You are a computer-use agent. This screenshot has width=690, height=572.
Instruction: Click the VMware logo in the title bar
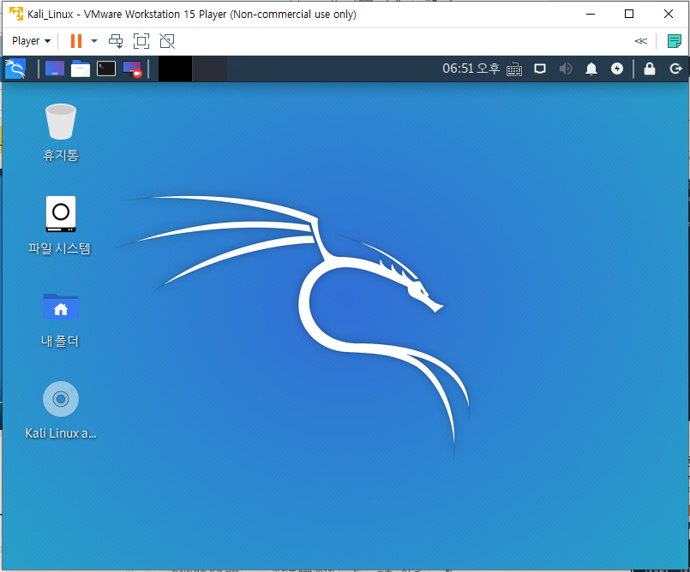pyautogui.click(x=15, y=14)
